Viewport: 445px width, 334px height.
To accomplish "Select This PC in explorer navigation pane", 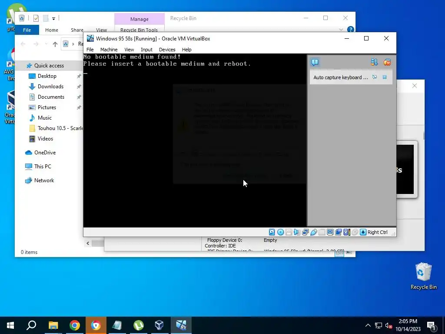I will click(43, 167).
